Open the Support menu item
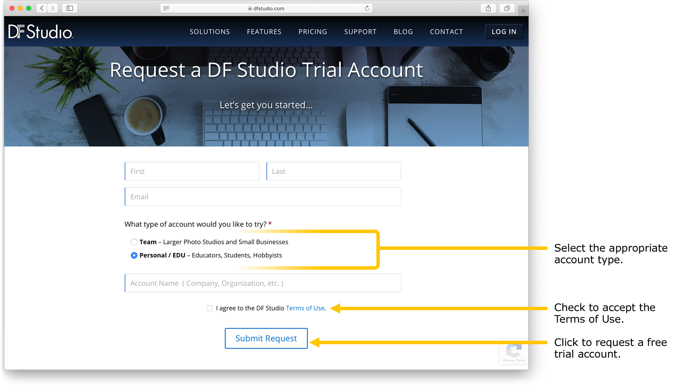682x386 pixels. coord(360,32)
